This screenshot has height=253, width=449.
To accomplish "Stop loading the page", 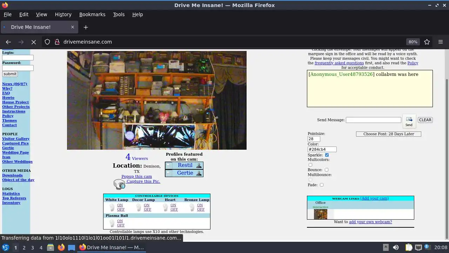I will (x=34, y=42).
